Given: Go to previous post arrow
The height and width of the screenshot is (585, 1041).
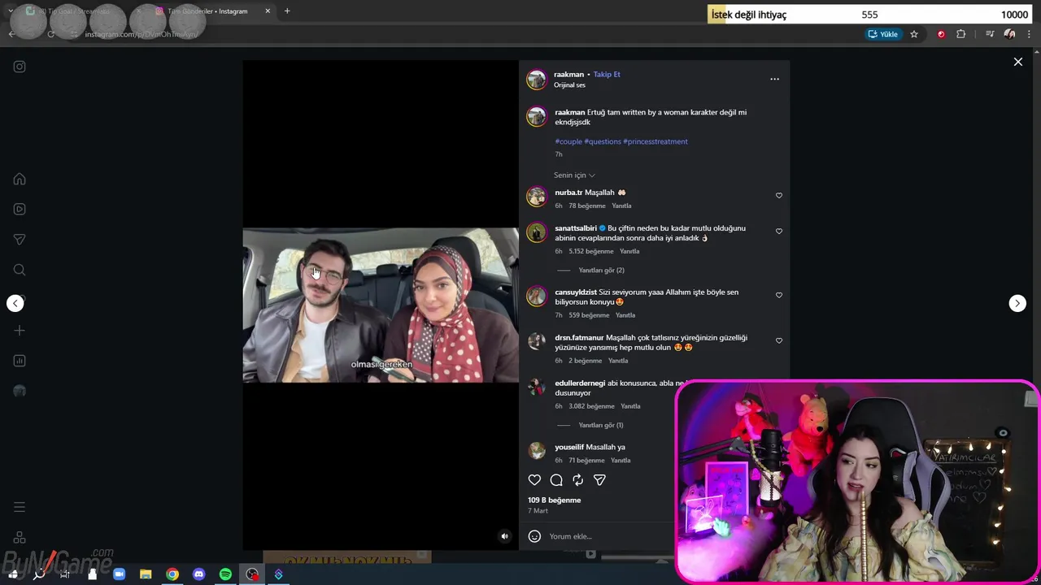Looking at the screenshot, I should (x=15, y=303).
